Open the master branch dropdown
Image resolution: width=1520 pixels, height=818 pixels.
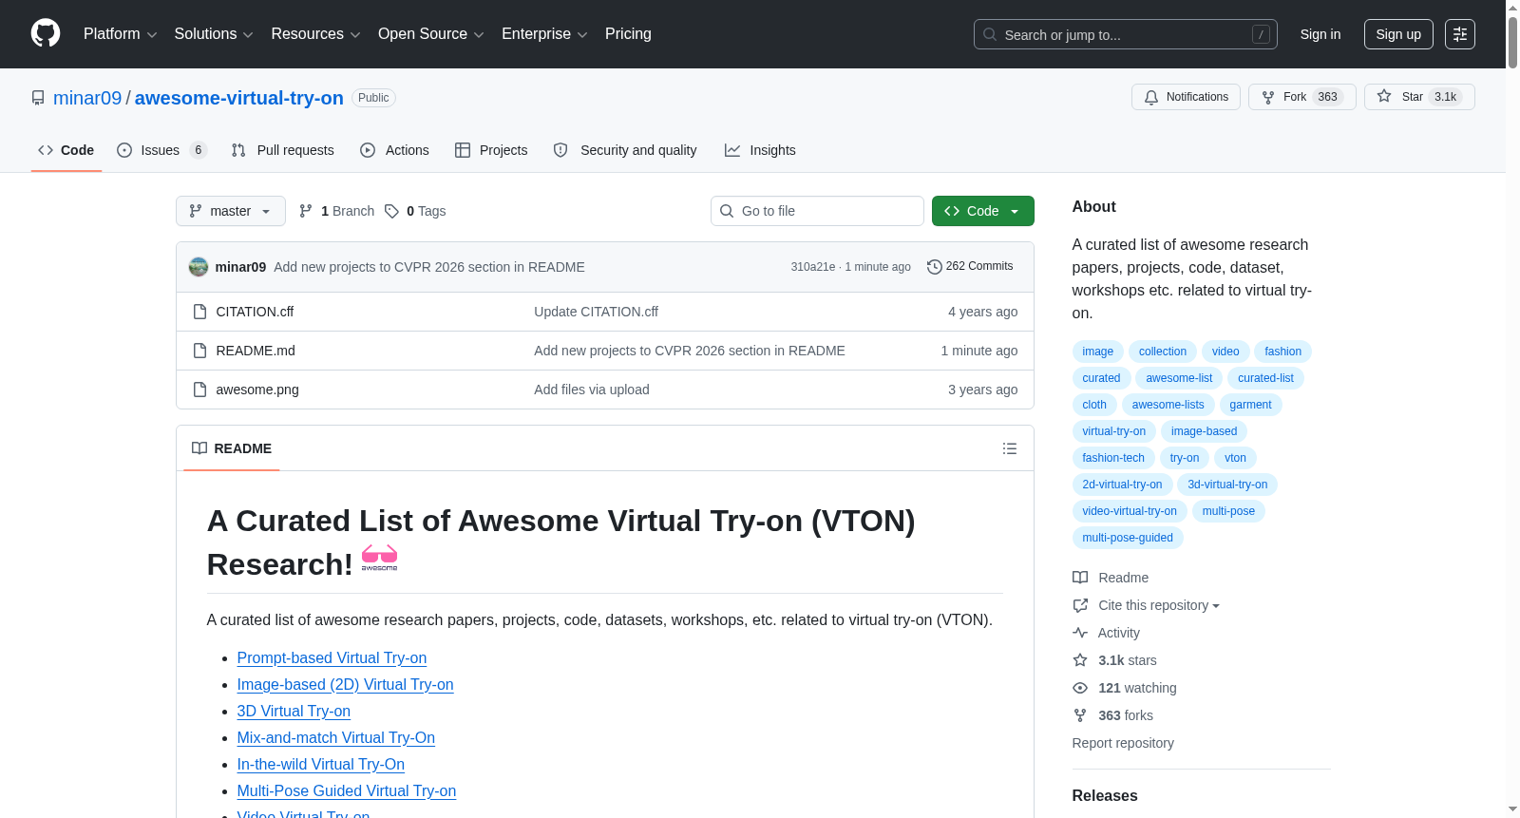(x=231, y=211)
